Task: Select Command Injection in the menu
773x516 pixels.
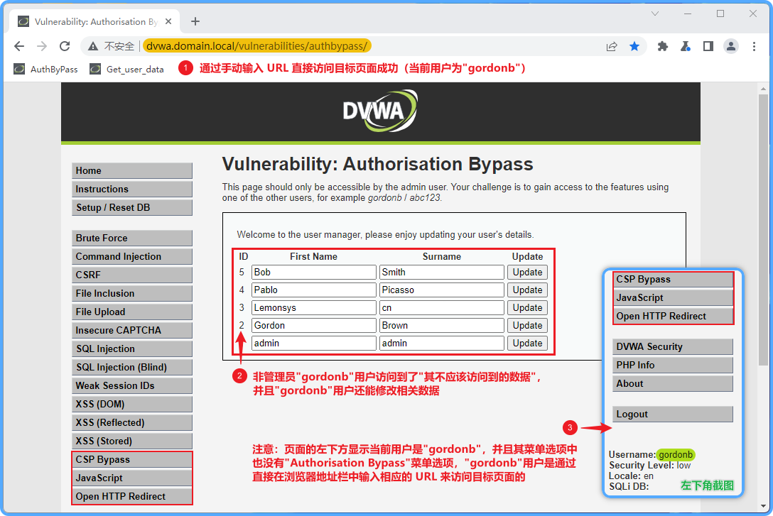Action: click(x=131, y=256)
